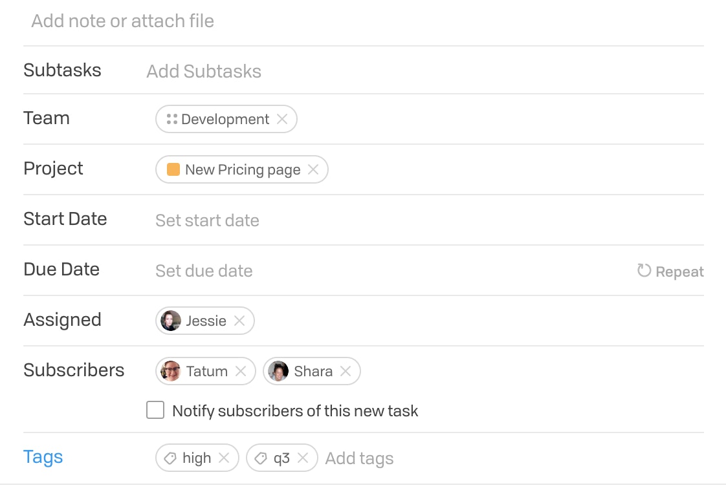Screen dimensions: 726x490
Task: Delete the high tag
Action: (224, 458)
